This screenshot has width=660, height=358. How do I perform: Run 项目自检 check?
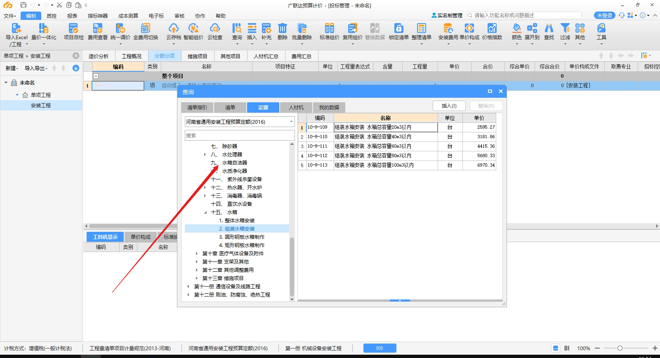pyautogui.click(x=73, y=32)
